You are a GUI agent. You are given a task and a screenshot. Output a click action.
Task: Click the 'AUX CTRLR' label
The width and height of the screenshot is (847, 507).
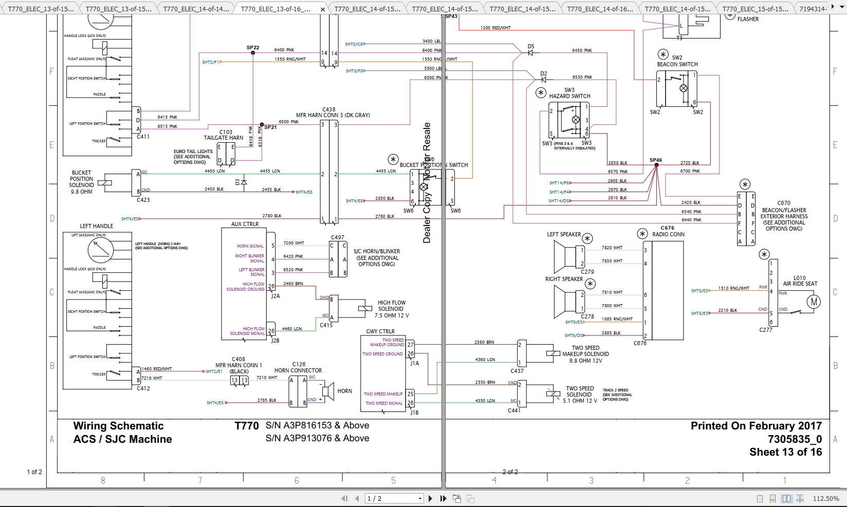coord(245,224)
